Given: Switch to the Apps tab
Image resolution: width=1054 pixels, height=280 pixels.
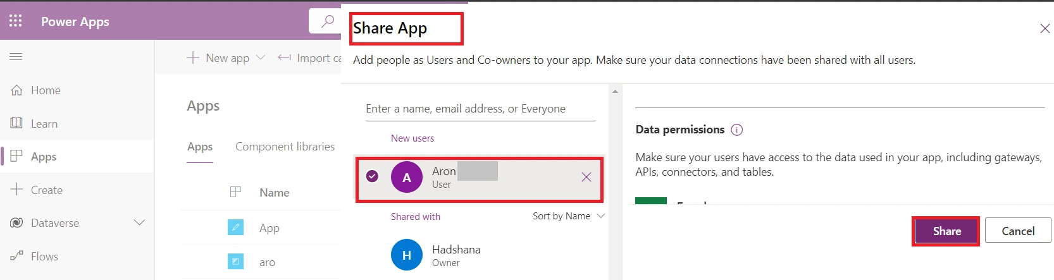Looking at the screenshot, I should coord(200,147).
